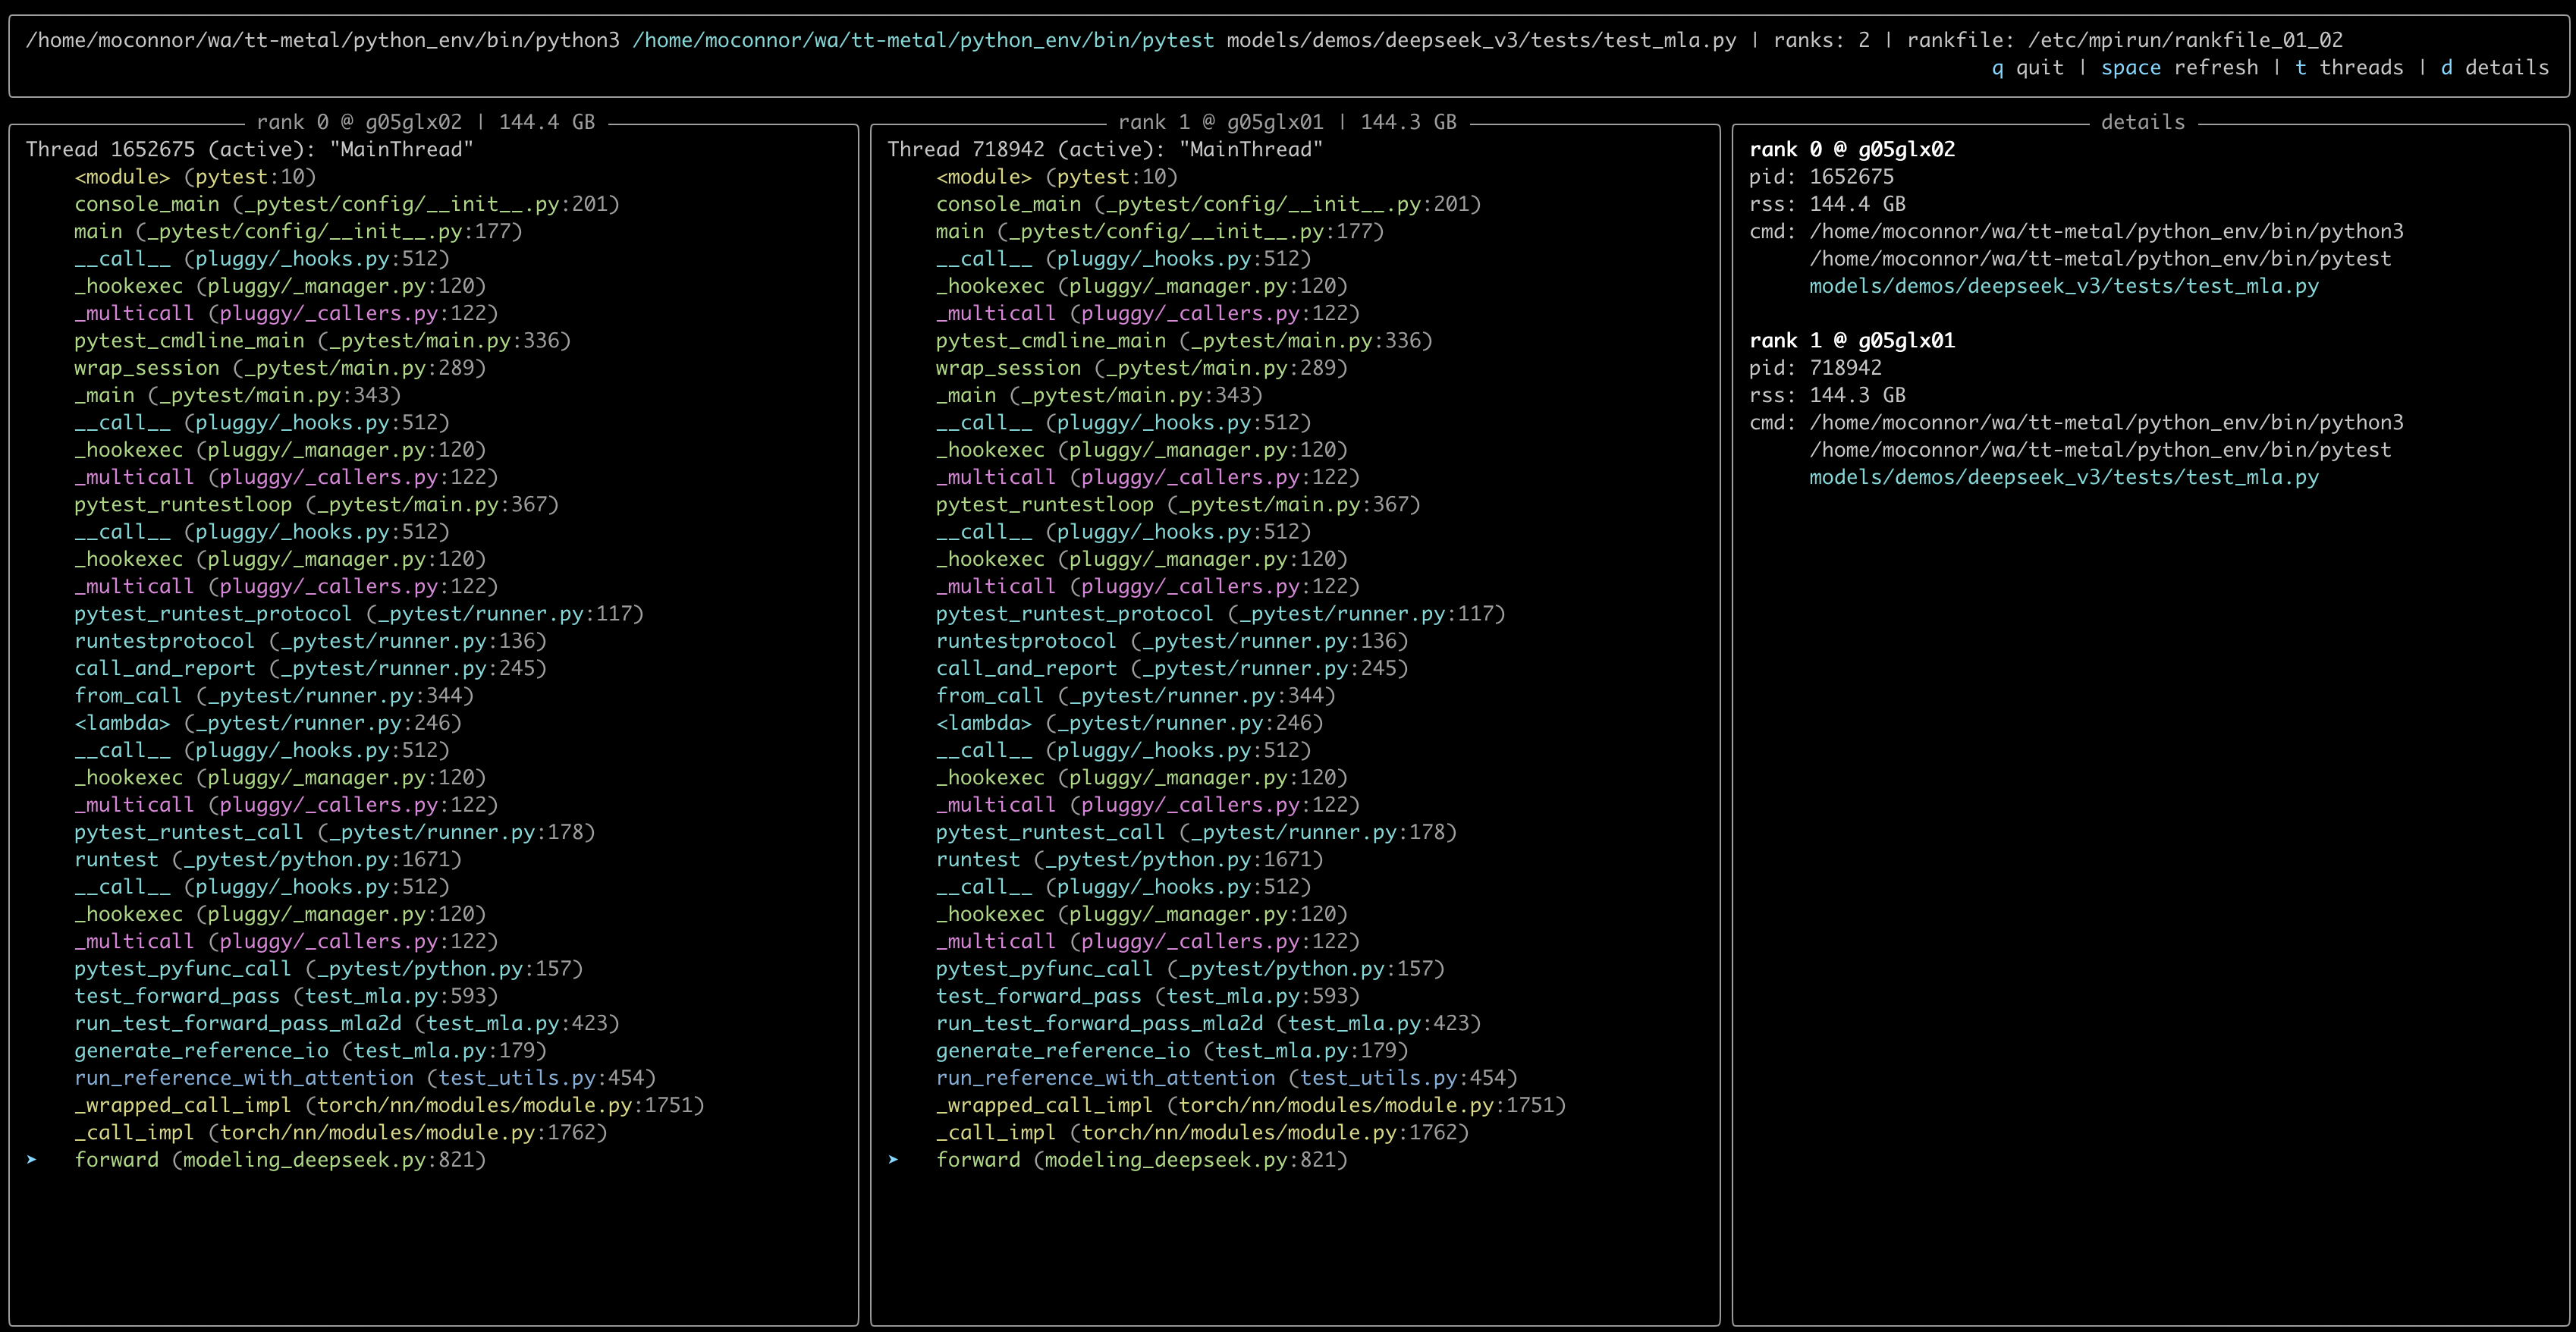Click rank 0 test_mla.py path in details
This screenshot has height=1332, width=2576.
coord(2064,286)
